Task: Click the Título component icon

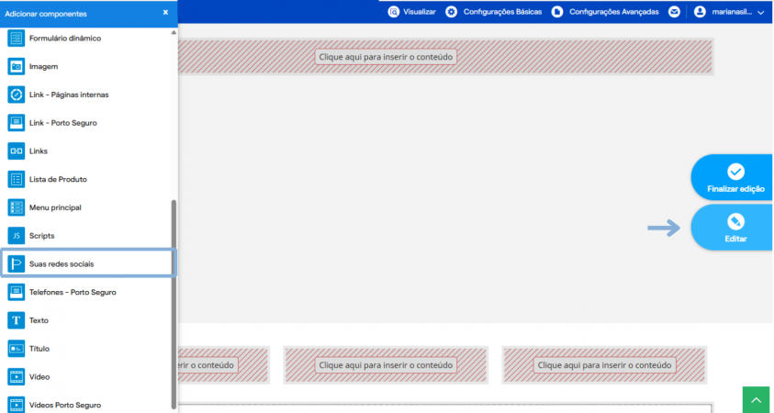Action: 17,349
